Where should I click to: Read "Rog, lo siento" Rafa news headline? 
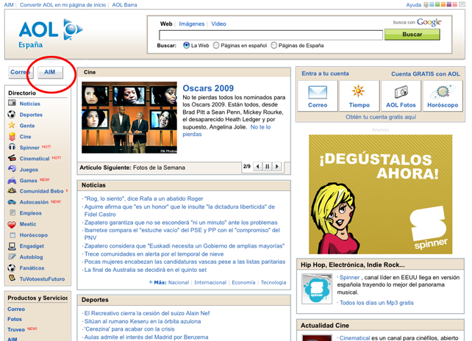tap(143, 198)
